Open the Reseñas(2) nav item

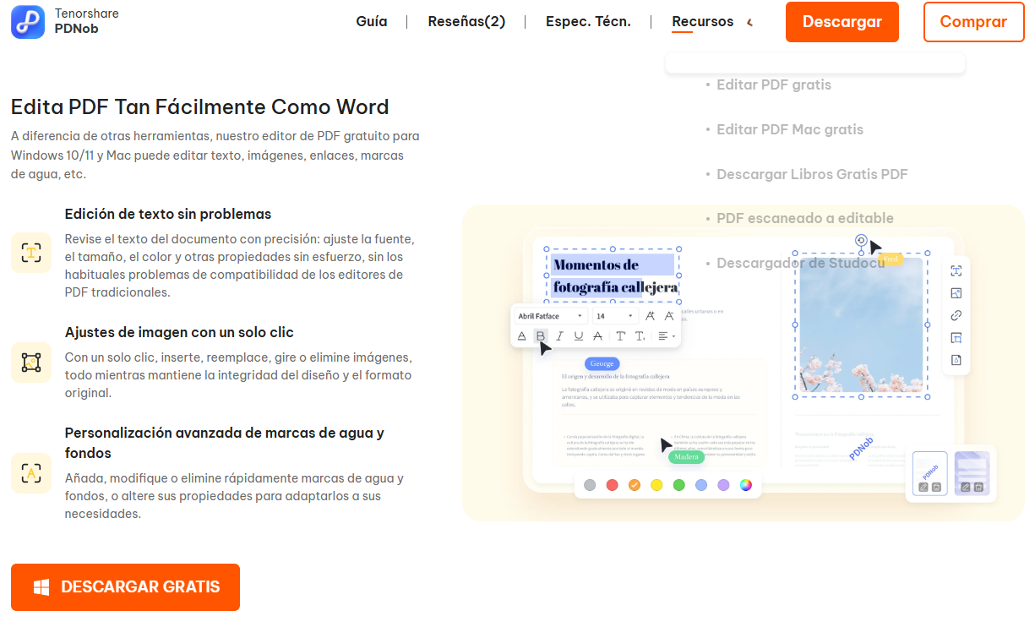(x=466, y=22)
